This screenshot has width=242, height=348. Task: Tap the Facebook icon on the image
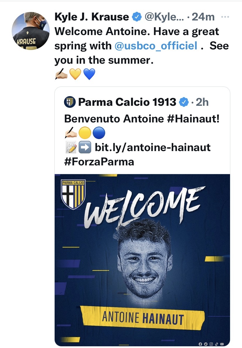(x=200, y=344)
